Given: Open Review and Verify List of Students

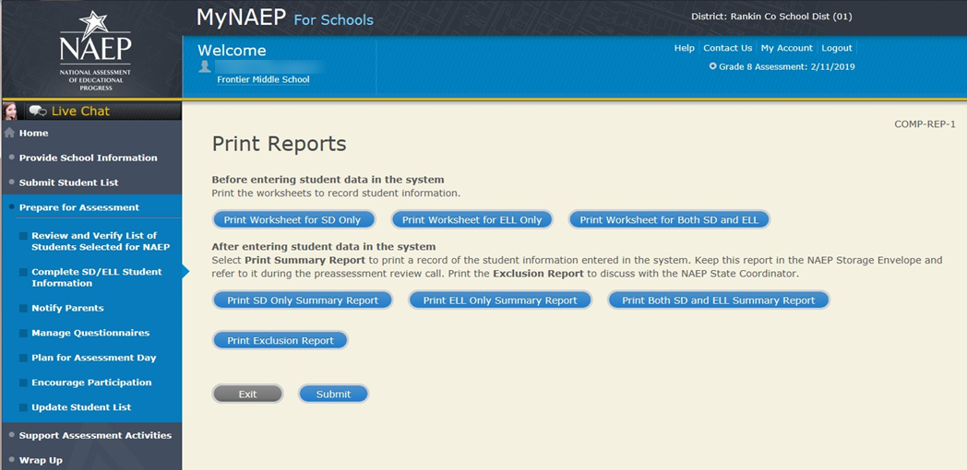Looking at the screenshot, I should (x=101, y=241).
